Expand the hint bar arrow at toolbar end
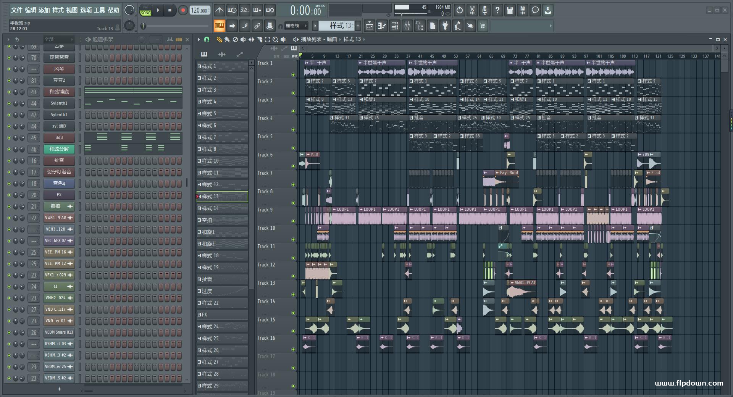The height and width of the screenshot is (397, 733). click(x=551, y=26)
